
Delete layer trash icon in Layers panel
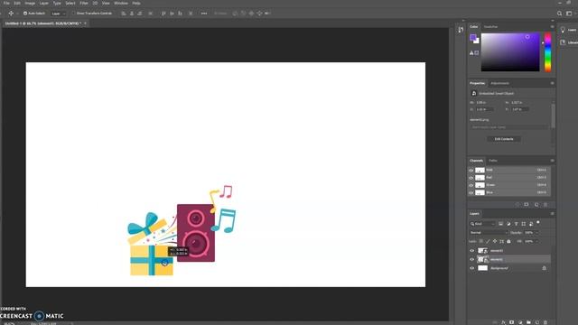pos(545,322)
